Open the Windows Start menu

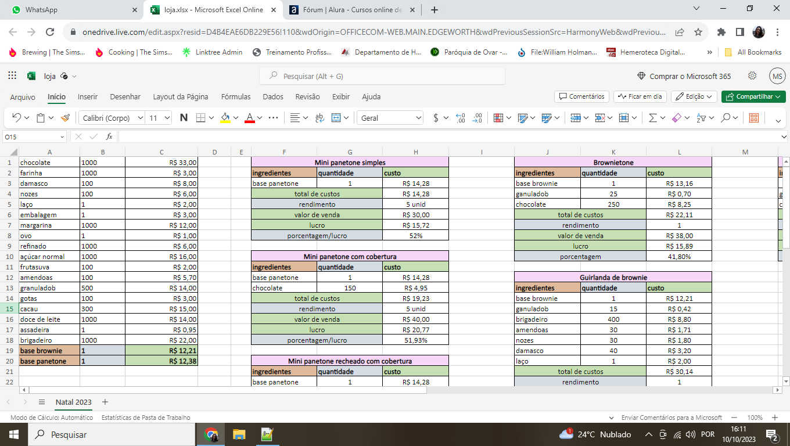click(x=13, y=434)
